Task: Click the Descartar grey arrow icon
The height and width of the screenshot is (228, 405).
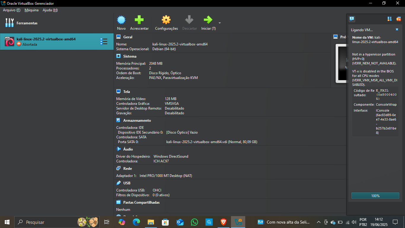Action: [x=189, y=20]
